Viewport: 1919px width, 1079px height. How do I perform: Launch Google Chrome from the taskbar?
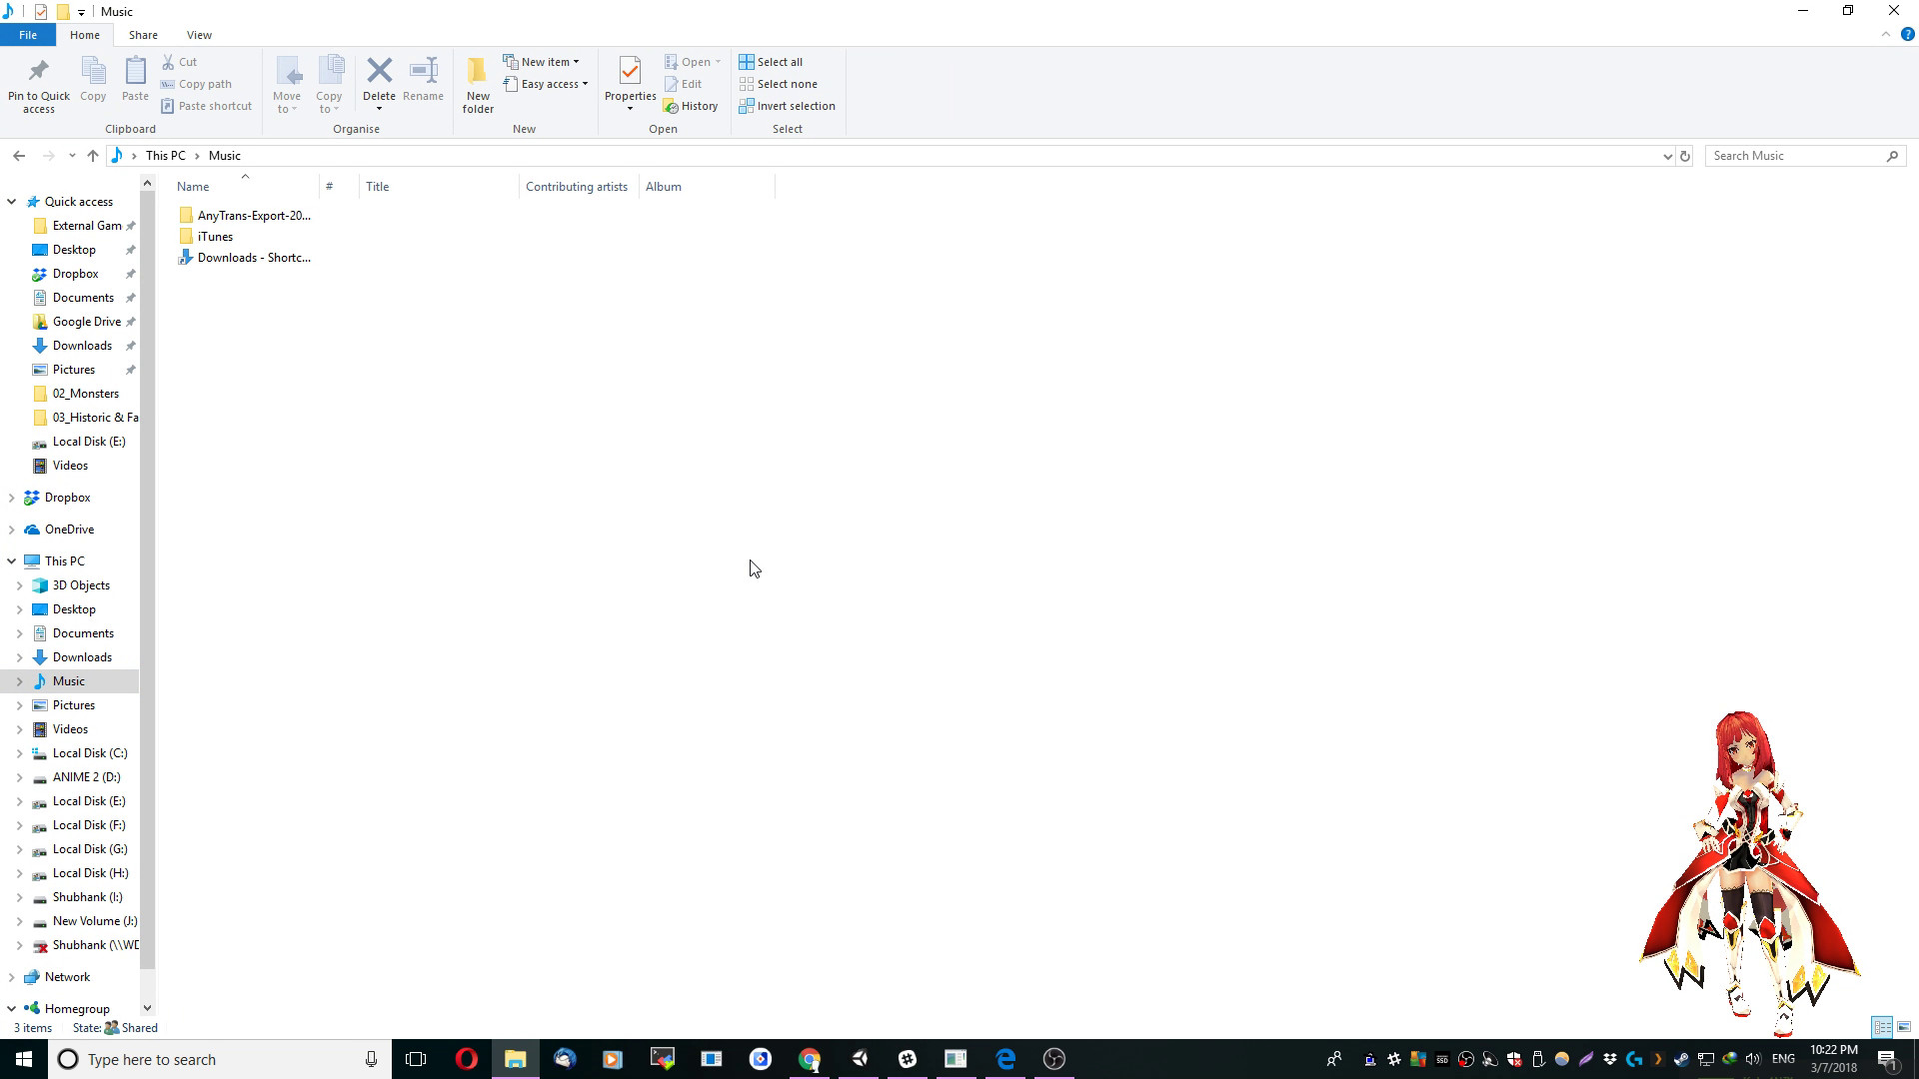810,1059
